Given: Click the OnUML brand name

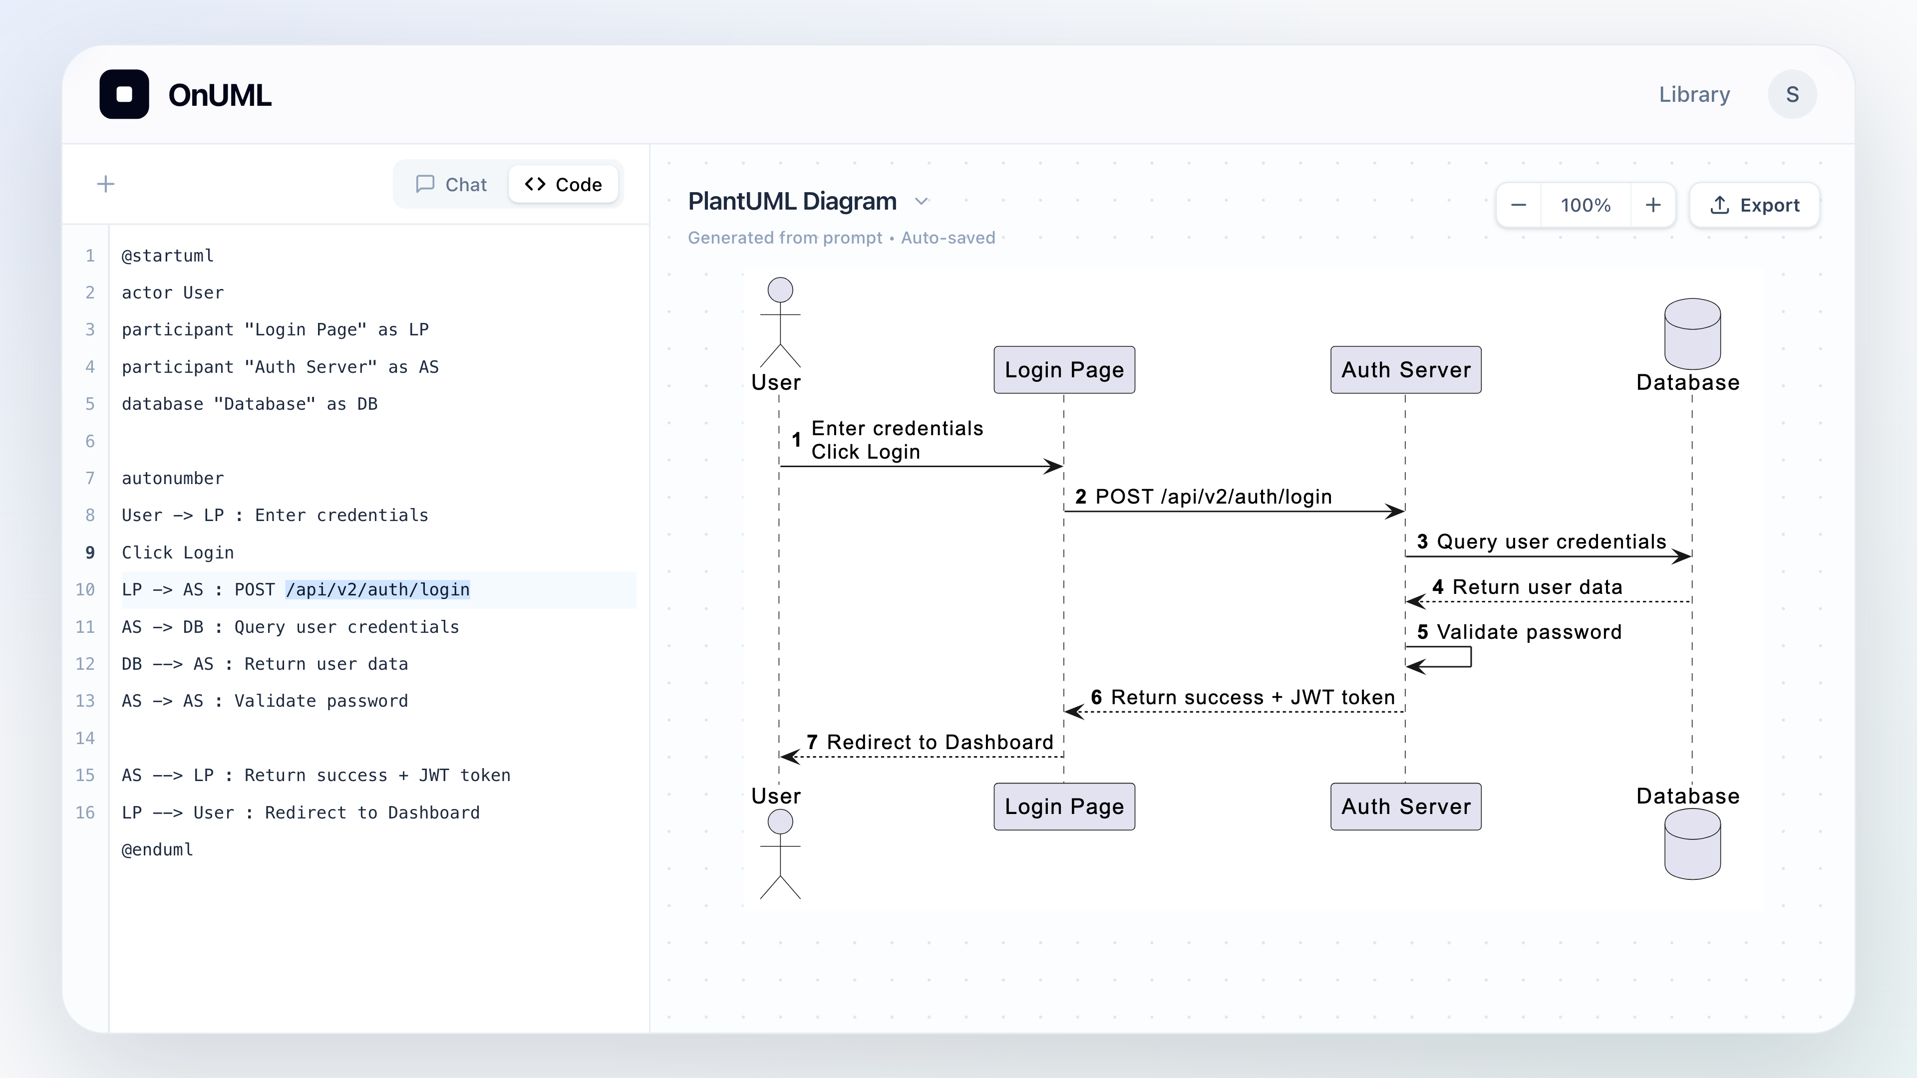Looking at the screenshot, I should pos(220,95).
